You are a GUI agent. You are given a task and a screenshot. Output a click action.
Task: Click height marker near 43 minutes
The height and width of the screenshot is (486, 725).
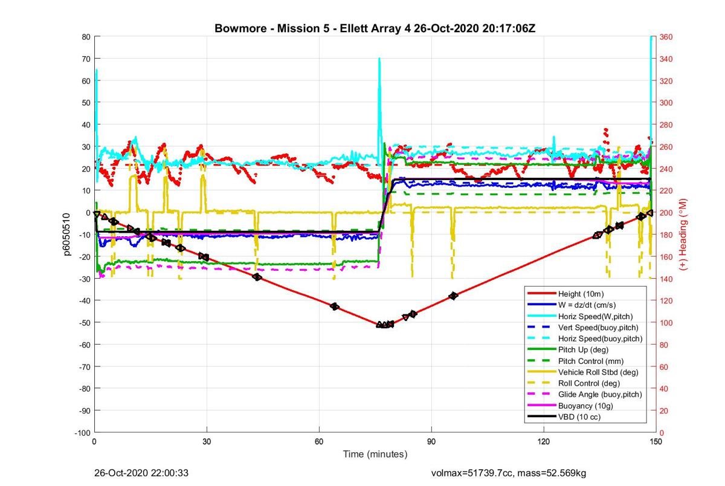[x=257, y=277]
